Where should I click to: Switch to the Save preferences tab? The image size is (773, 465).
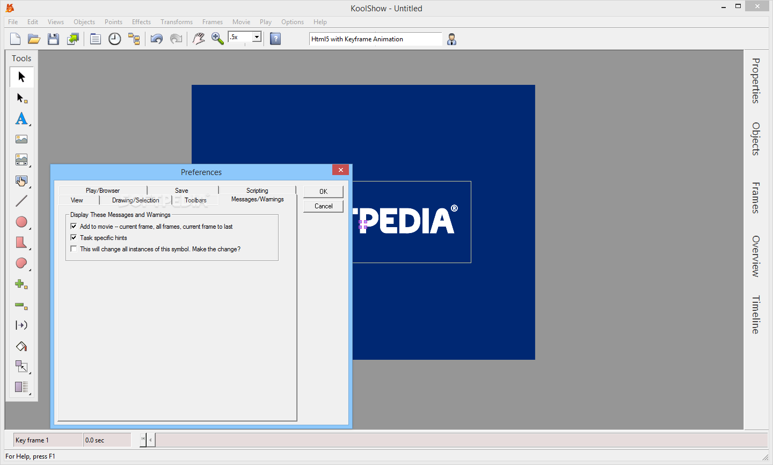point(181,191)
